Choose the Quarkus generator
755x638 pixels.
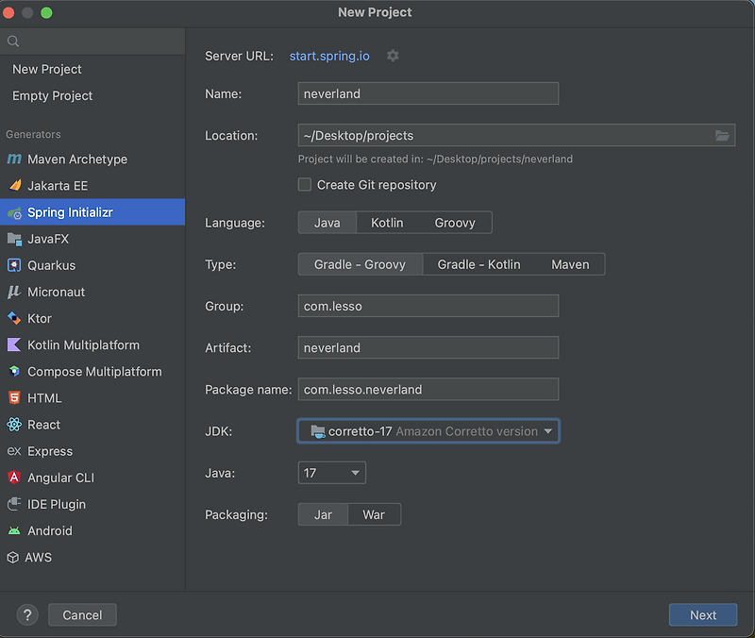click(57, 265)
